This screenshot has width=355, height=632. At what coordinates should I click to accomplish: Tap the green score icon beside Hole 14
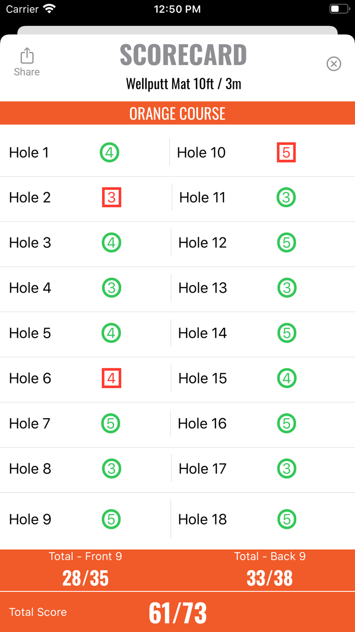click(287, 333)
